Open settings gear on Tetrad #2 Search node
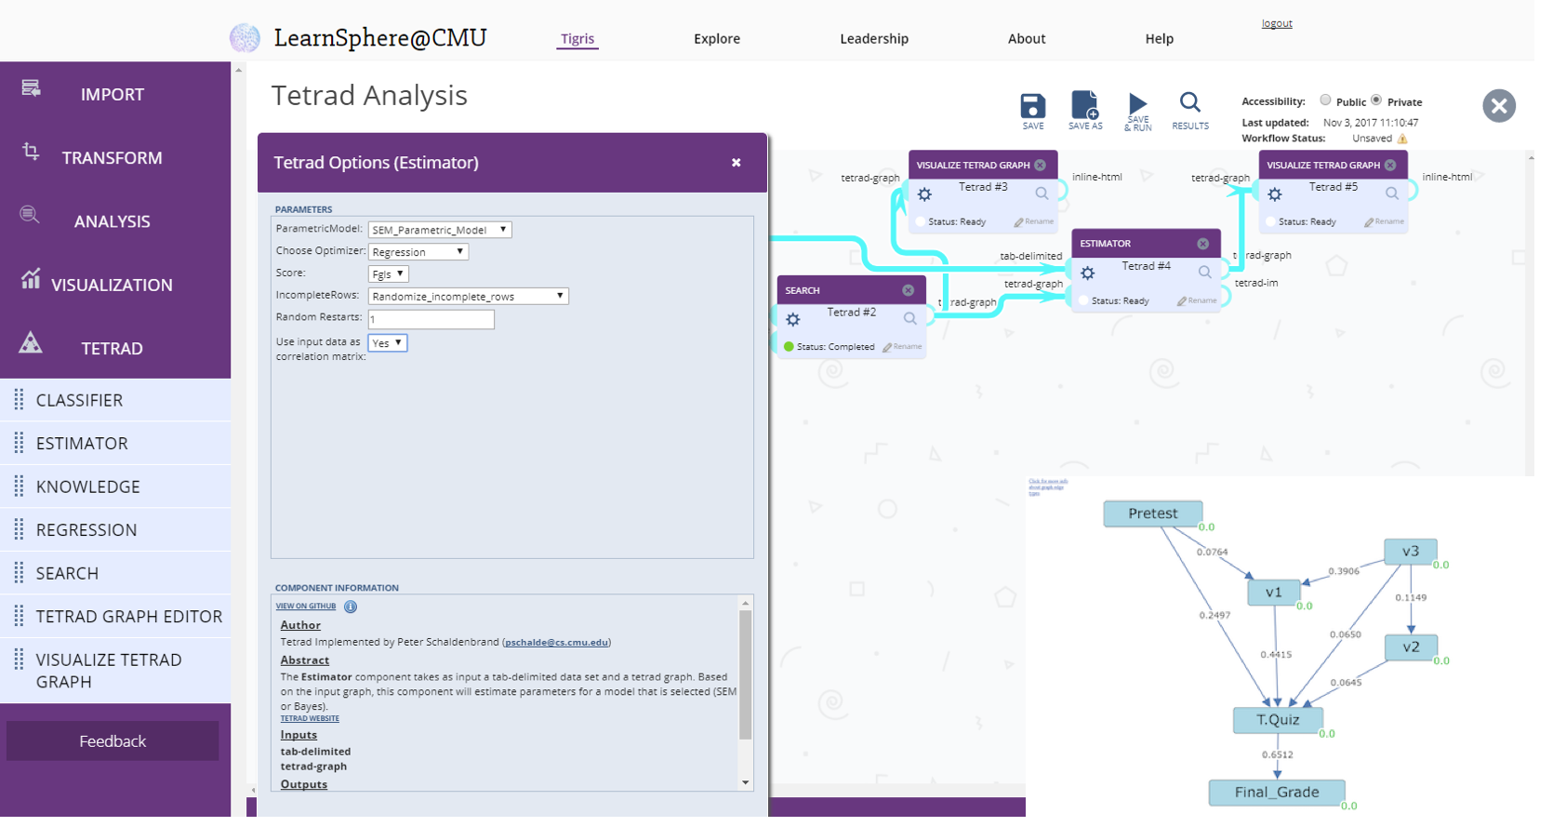1566x840 pixels. tap(793, 320)
